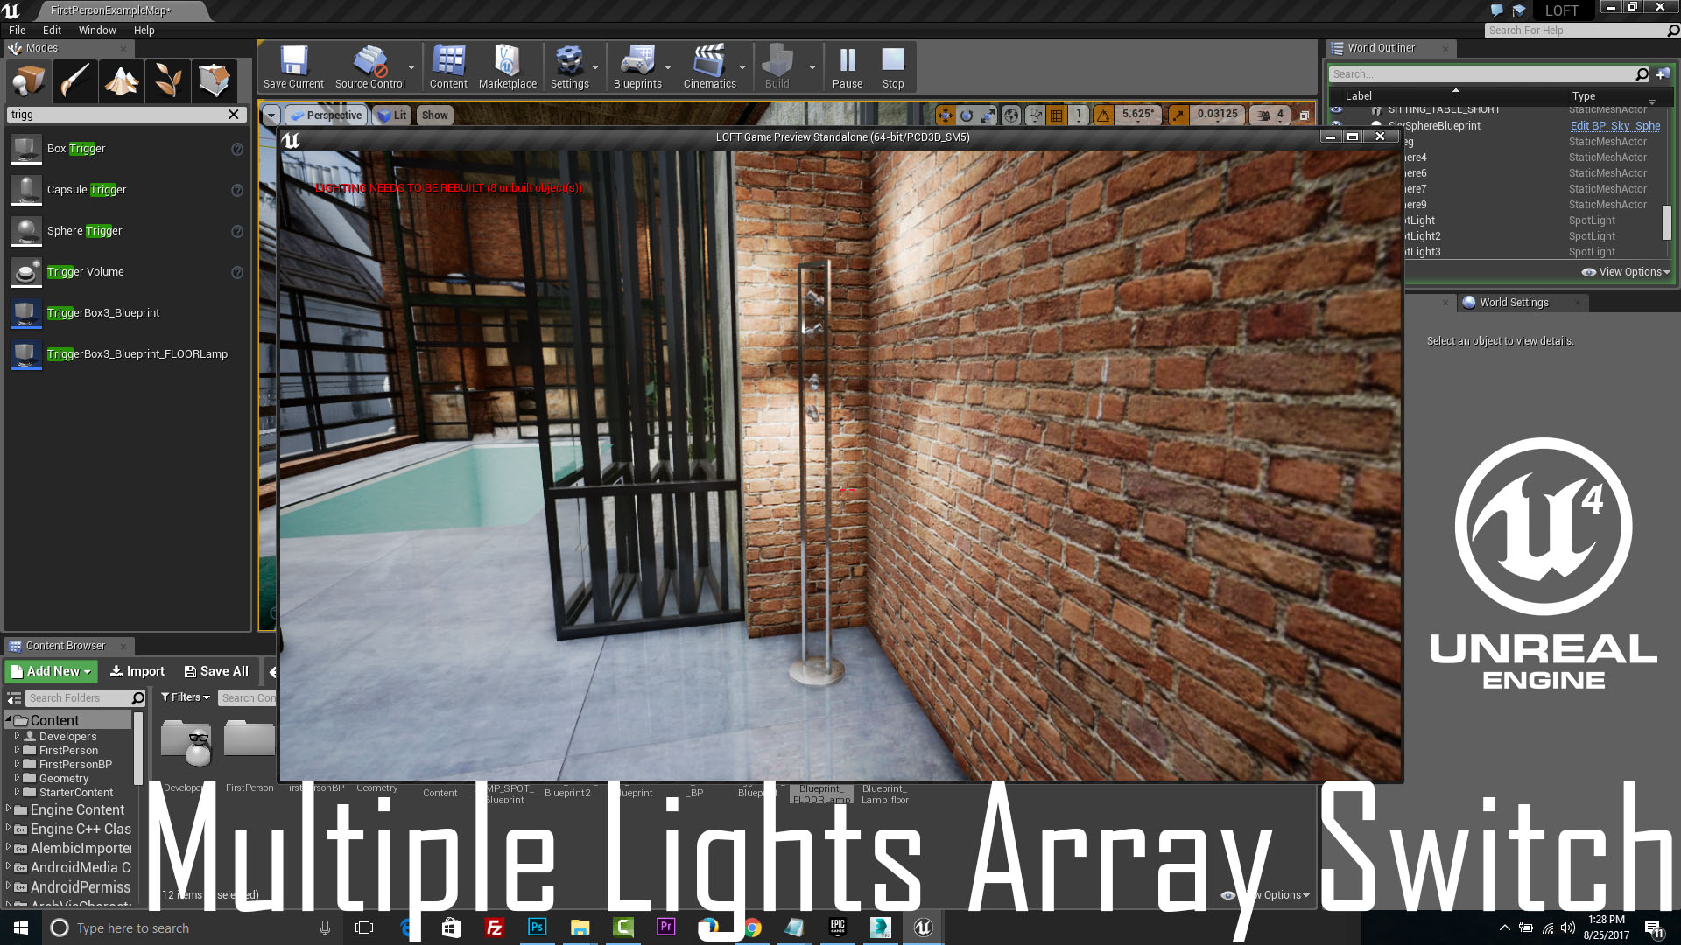Pause the game preview
Image resolution: width=1681 pixels, height=945 pixels.
[848, 67]
